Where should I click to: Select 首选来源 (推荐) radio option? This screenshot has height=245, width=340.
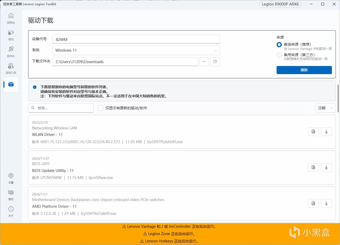coord(279,45)
